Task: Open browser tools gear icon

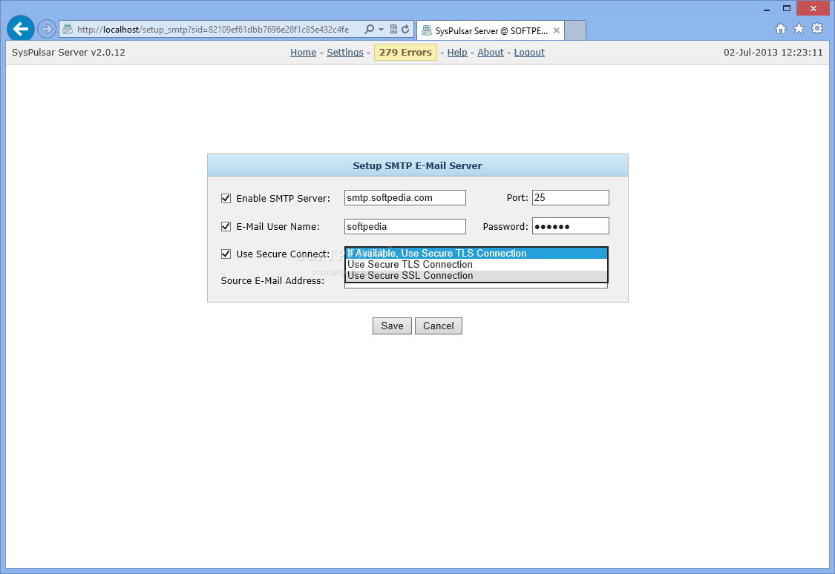Action: click(x=817, y=29)
